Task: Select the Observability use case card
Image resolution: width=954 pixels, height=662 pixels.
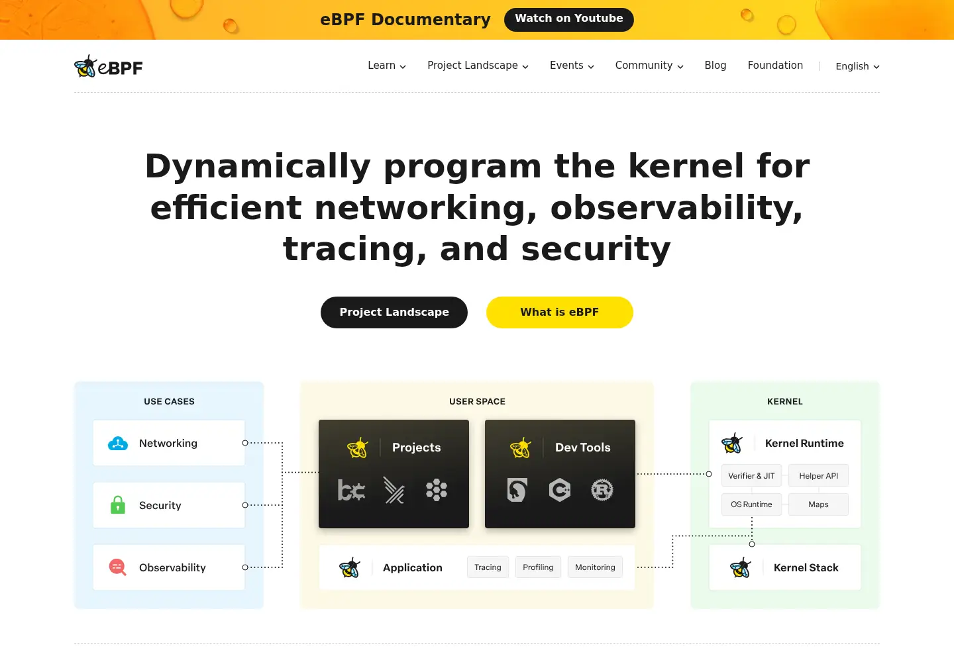Action: point(169,567)
